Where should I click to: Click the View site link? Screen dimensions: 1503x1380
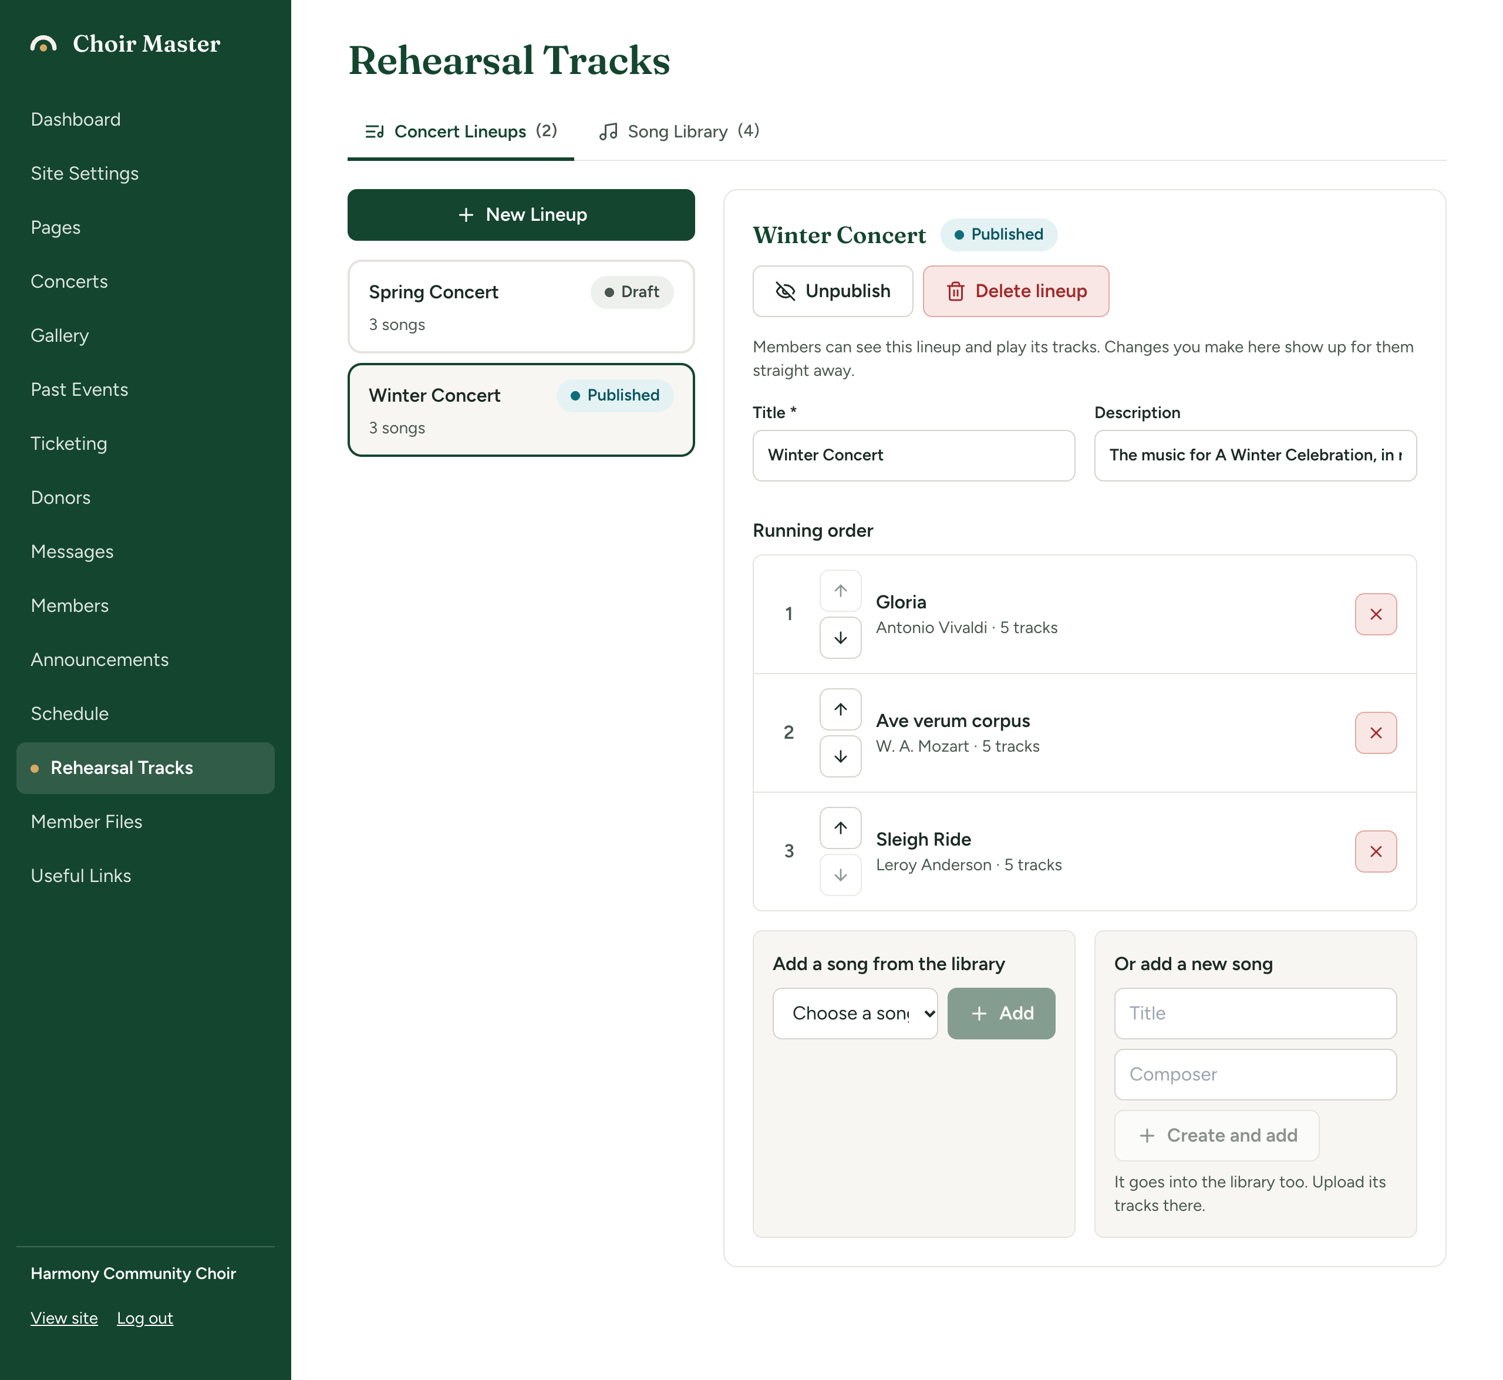click(x=64, y=1318)
